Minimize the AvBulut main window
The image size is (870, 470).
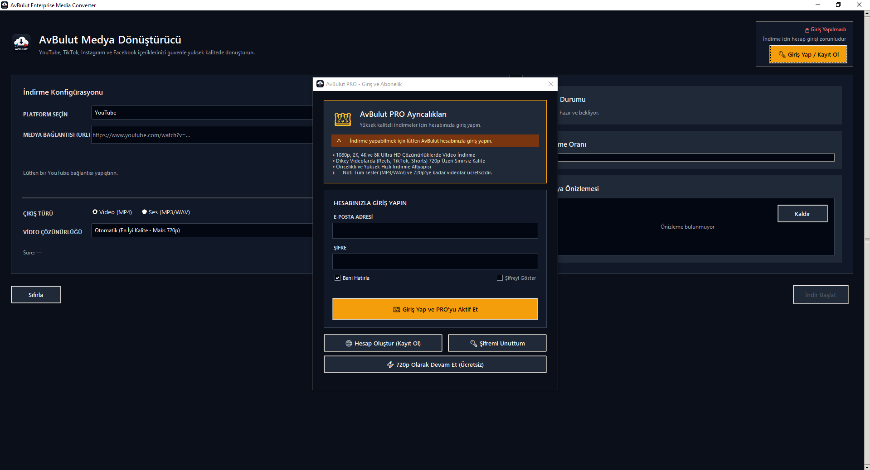[818, 5]
